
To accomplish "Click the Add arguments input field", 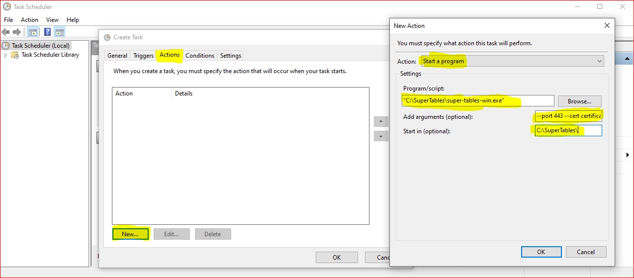I will click(x=568, y=116).
